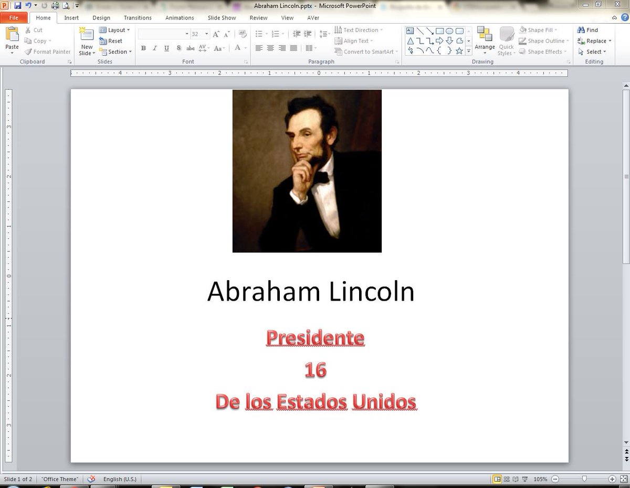Toggle Underline formatting

(166, 48)
